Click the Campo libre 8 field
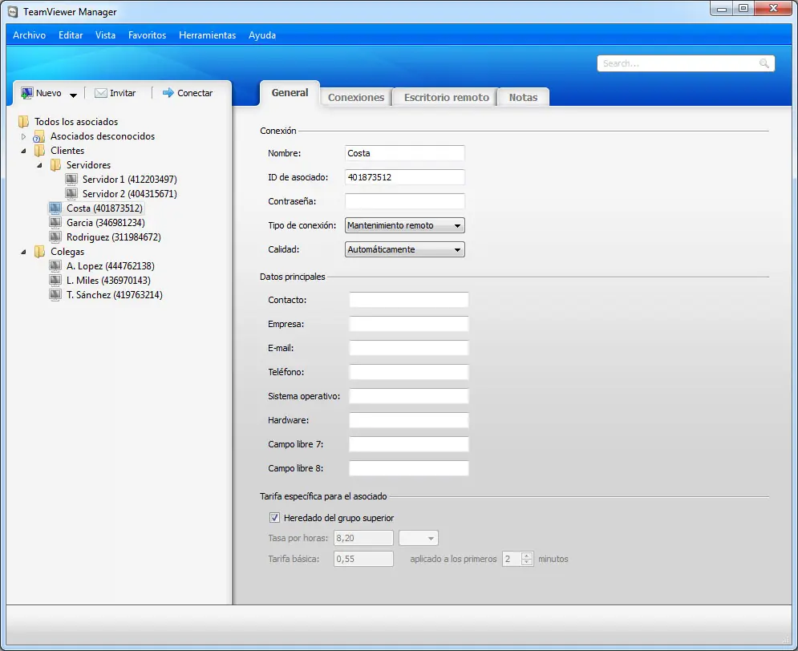Screen dimensions: 798x651 (409, 468)
